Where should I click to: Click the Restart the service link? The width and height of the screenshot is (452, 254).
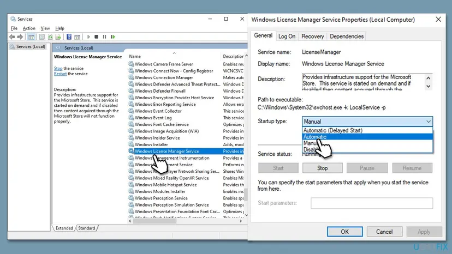[x=60, y=74]
